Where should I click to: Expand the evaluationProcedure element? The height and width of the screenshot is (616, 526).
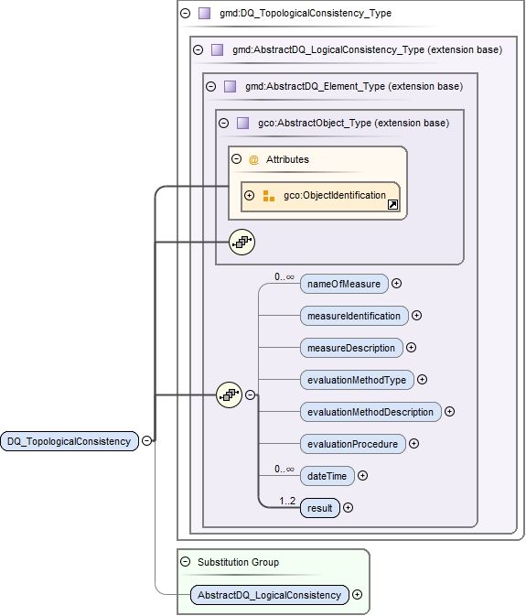pyautogui.click(x=413, y=443)
